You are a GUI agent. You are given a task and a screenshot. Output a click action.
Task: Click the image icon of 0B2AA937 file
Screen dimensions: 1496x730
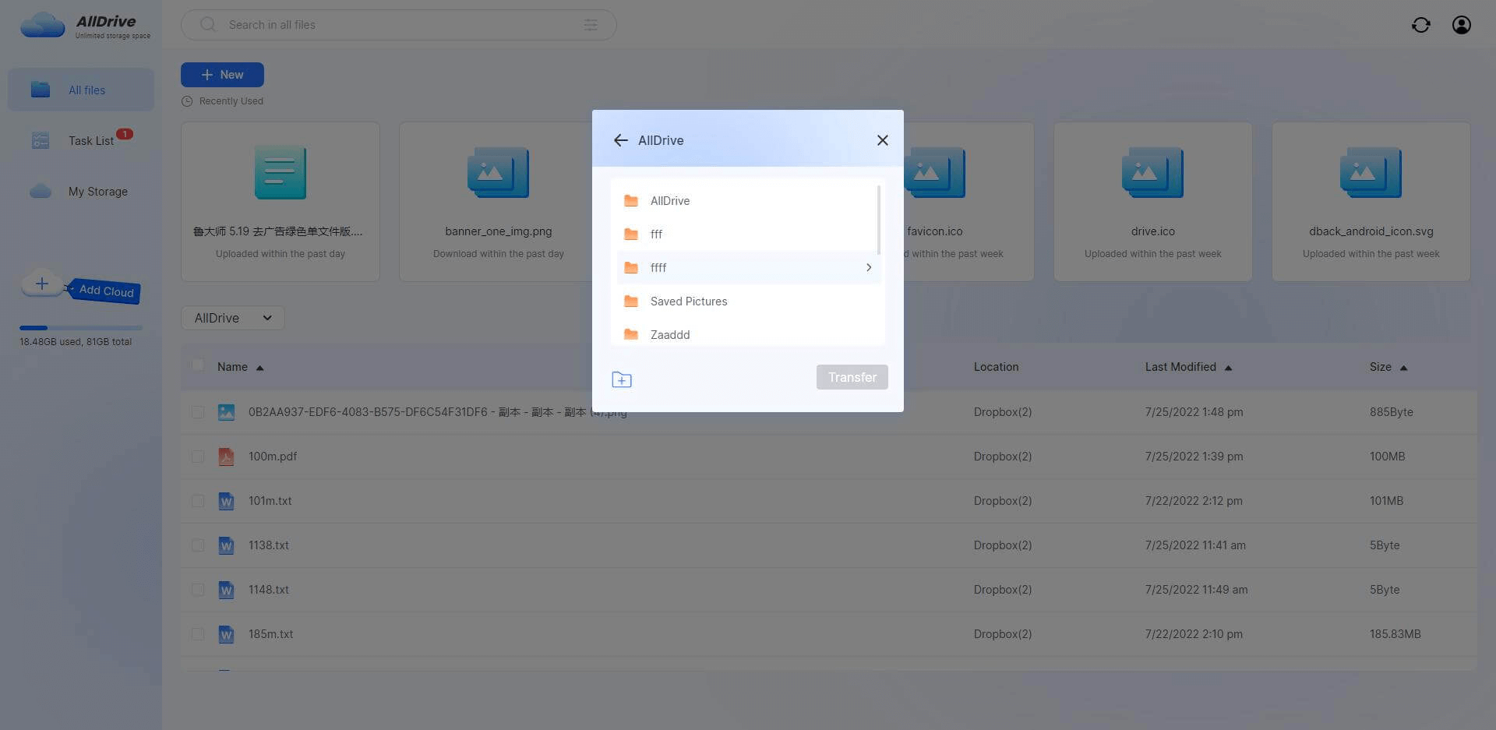(226, 412)
